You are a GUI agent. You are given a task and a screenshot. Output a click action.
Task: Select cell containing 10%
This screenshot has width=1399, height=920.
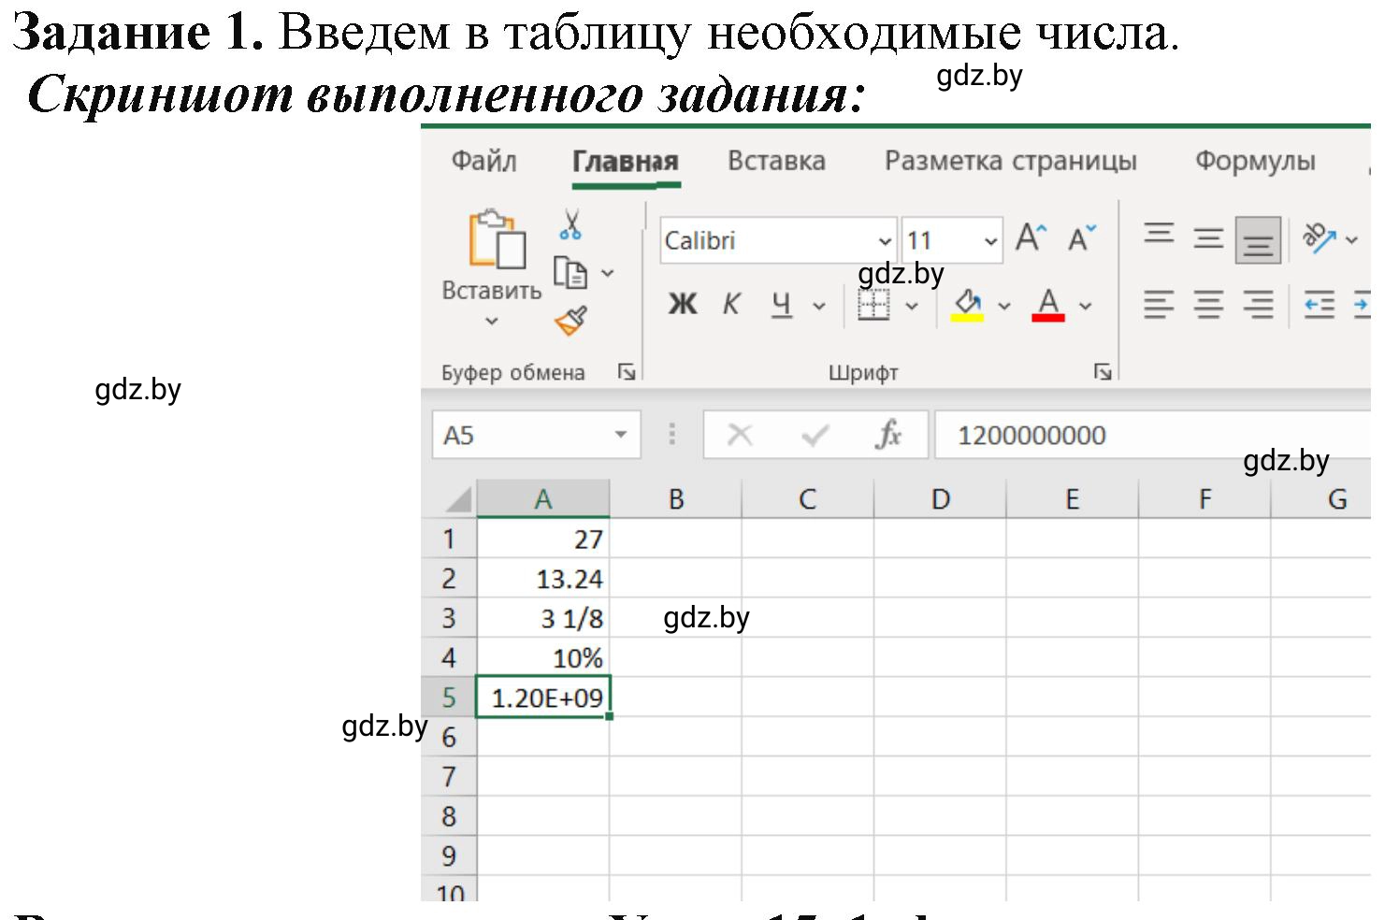pyautogui.click(x=543, y=657)
